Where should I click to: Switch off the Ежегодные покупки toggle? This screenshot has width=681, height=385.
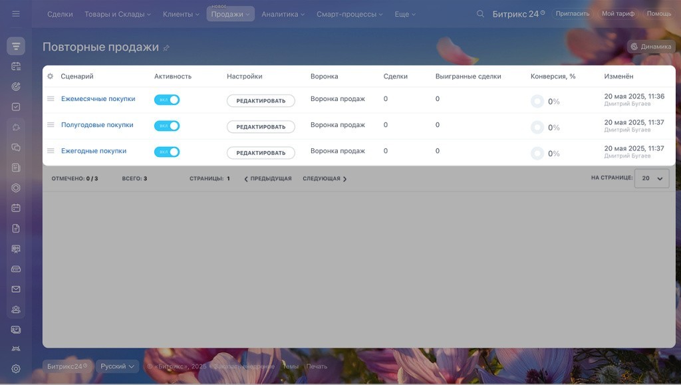[x=167, y=152]
